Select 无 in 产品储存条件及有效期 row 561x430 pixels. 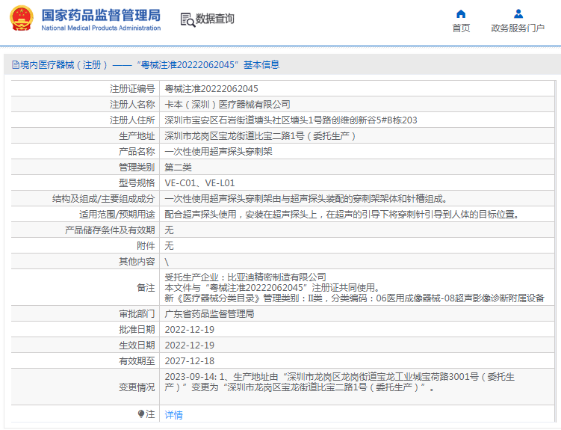click(169, 230)
